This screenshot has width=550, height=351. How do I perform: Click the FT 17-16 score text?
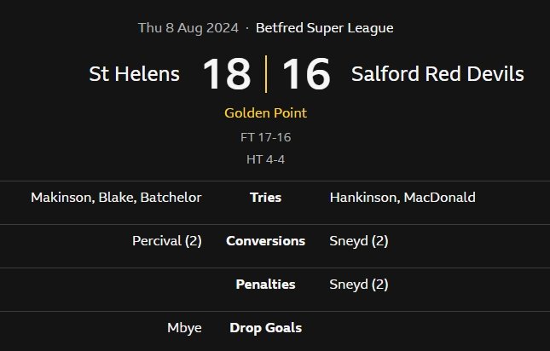[266, 137]
